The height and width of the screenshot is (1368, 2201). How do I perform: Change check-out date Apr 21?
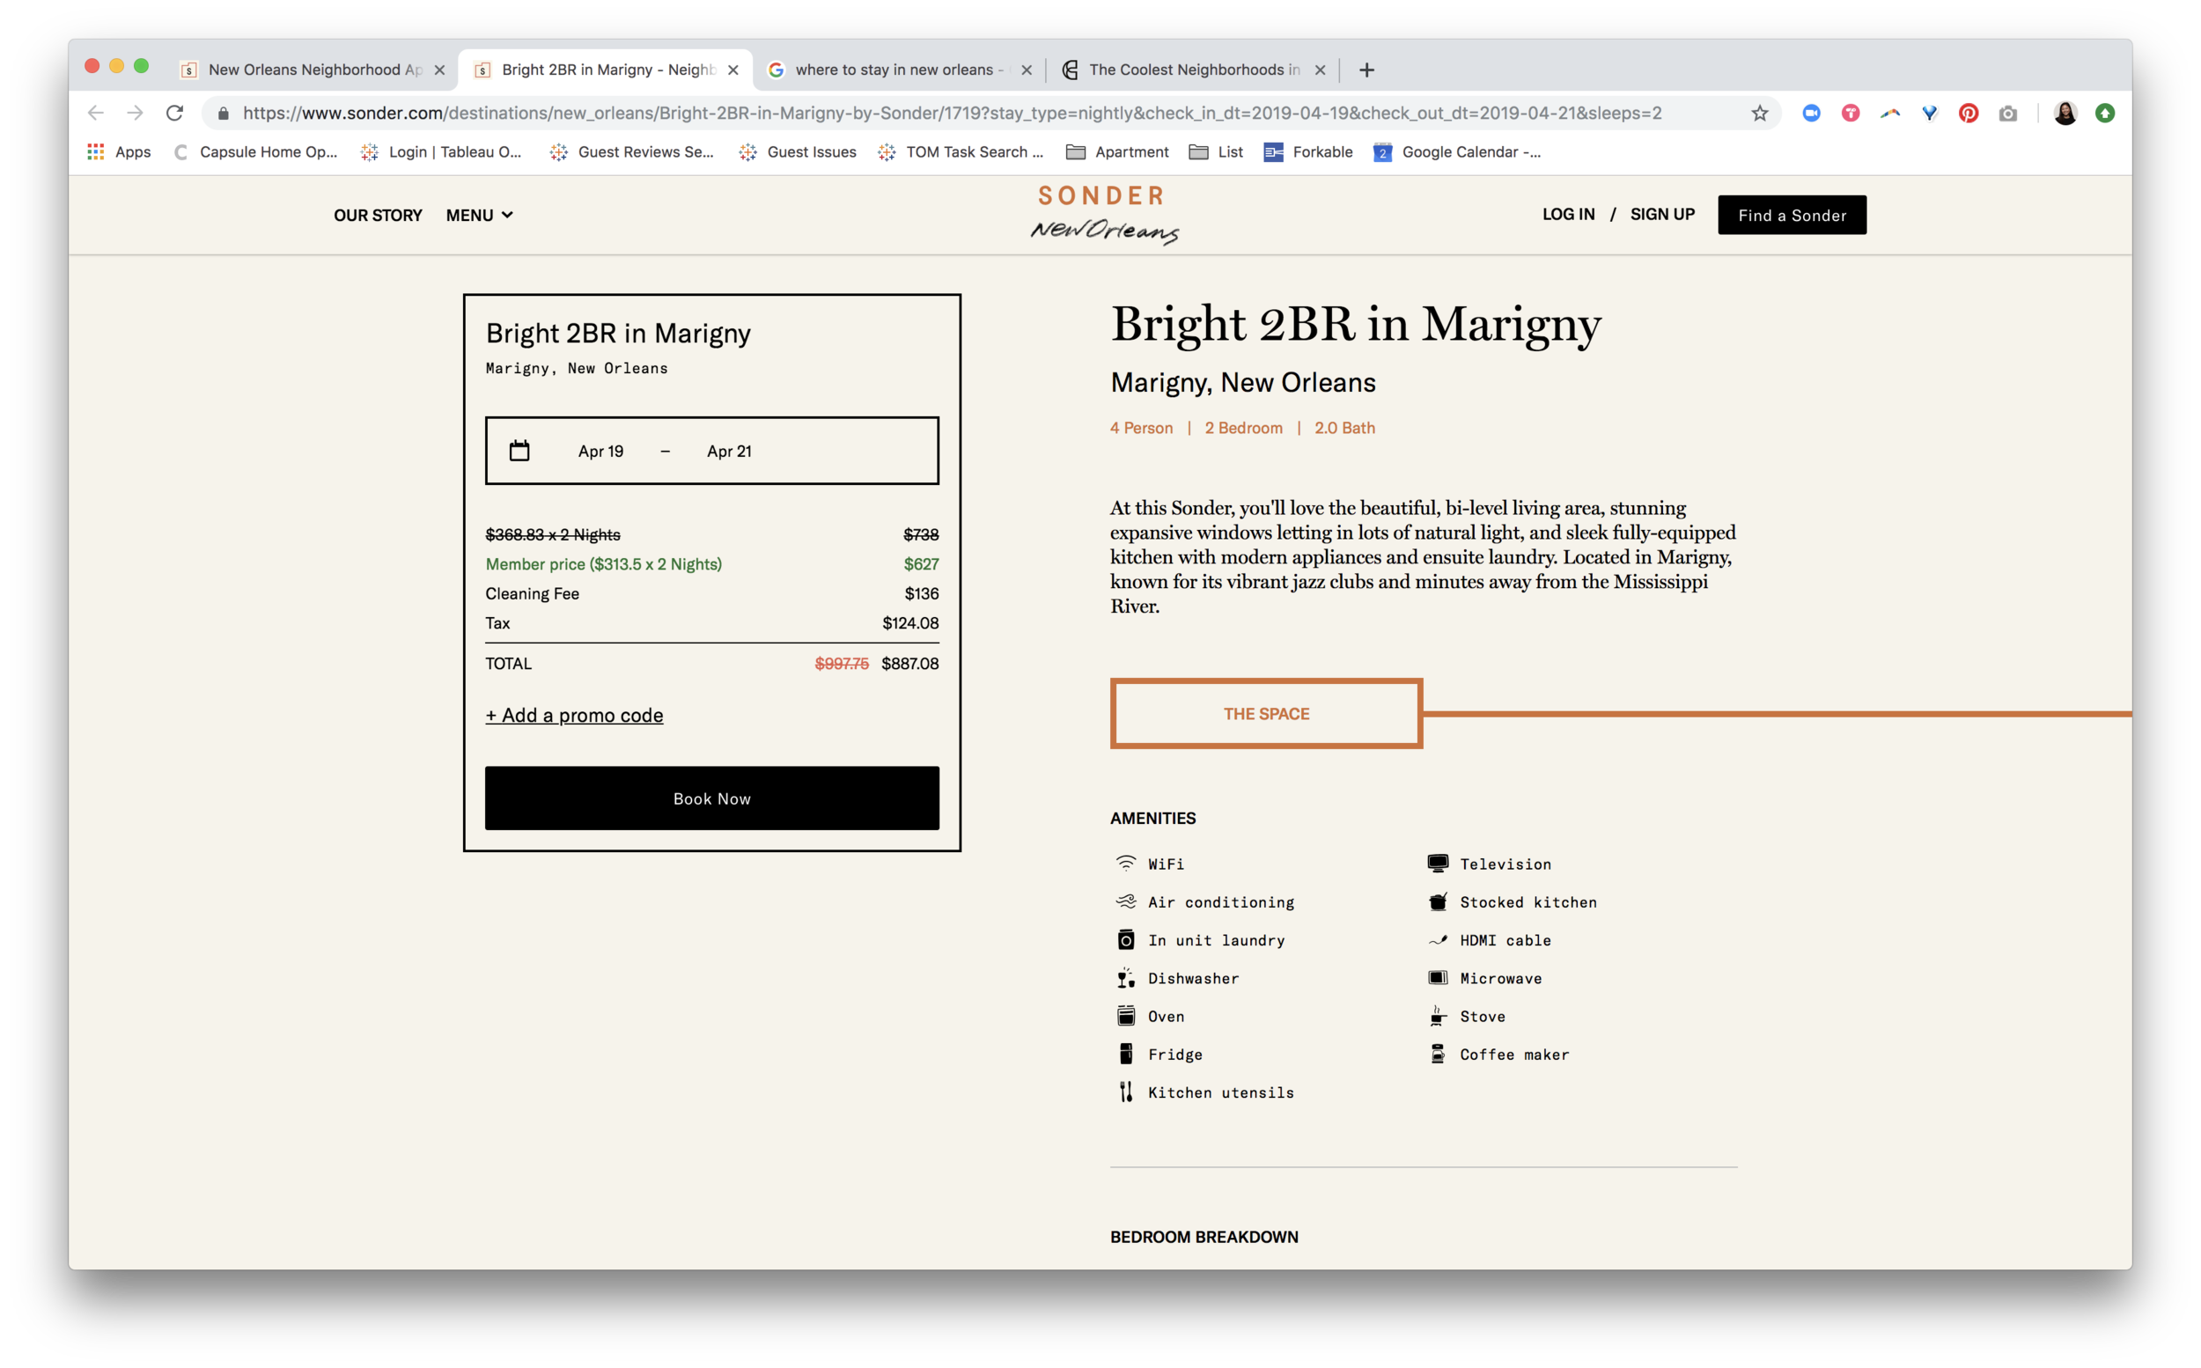click(729, 451)
